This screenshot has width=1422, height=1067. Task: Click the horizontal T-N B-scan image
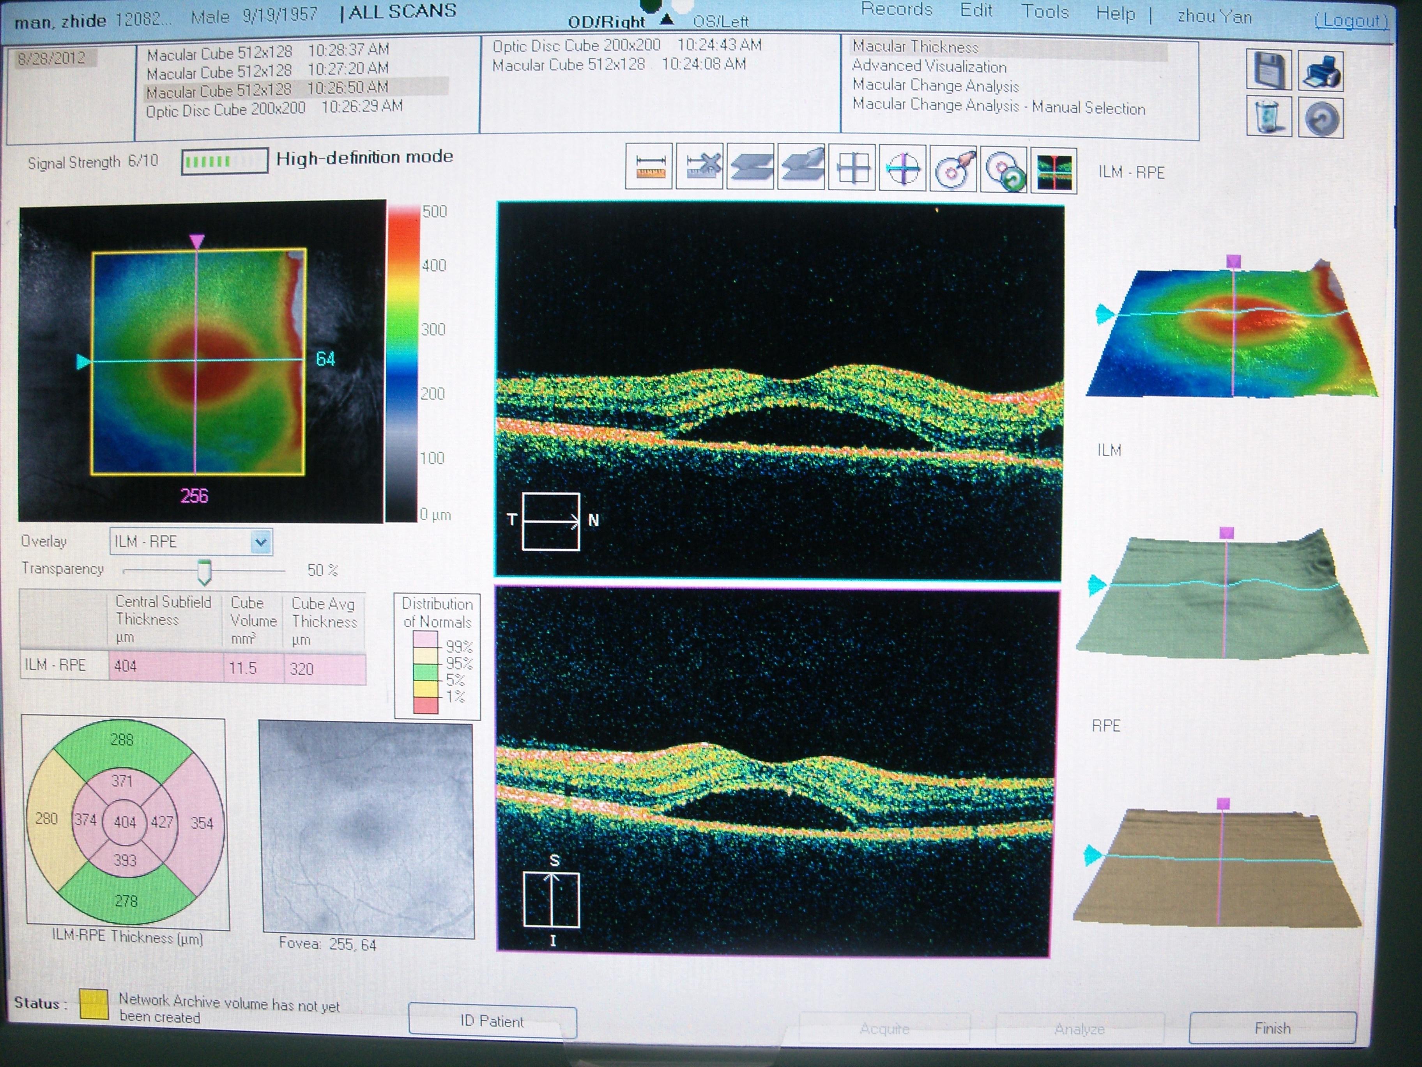[779, 390]
